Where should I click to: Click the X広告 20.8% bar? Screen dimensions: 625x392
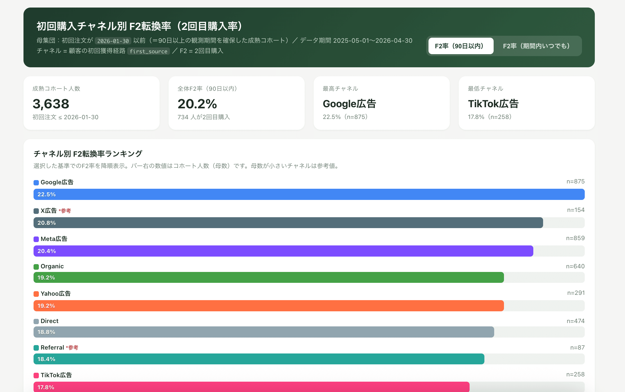pos(288,223)
